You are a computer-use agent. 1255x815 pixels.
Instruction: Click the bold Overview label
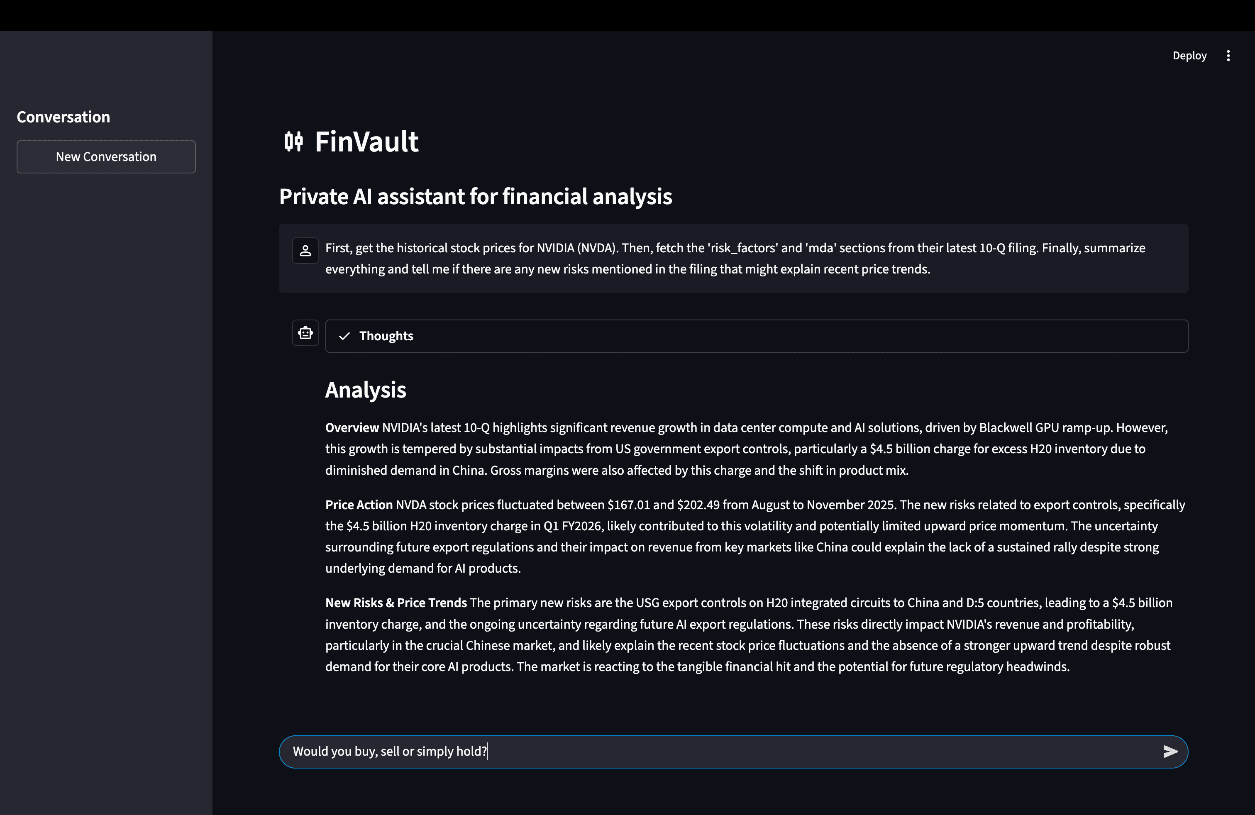[x=352, y=427]
